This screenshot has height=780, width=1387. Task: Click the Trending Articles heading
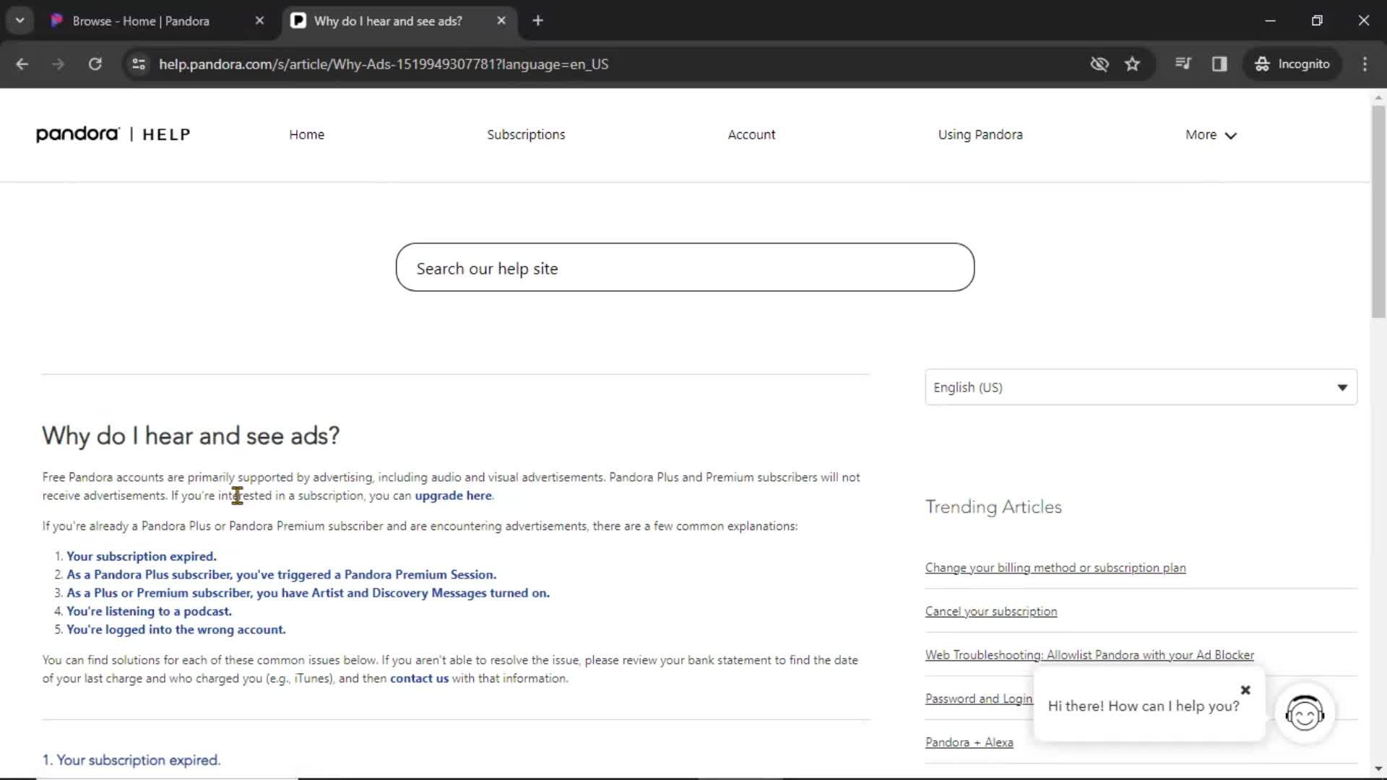tap(993, 507)
